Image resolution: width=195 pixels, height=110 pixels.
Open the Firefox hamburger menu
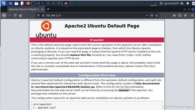pos(192,15)
